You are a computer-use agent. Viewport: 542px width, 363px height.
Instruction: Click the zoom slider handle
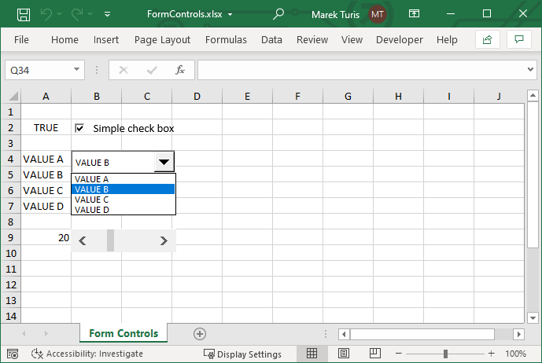(x=445, y=354)
